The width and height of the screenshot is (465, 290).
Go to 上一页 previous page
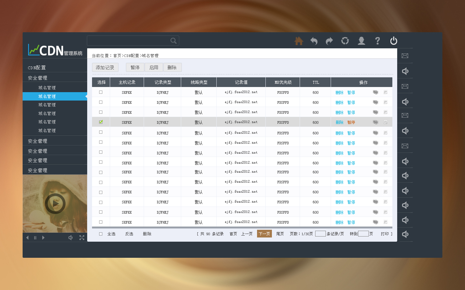tap(247, 234)
